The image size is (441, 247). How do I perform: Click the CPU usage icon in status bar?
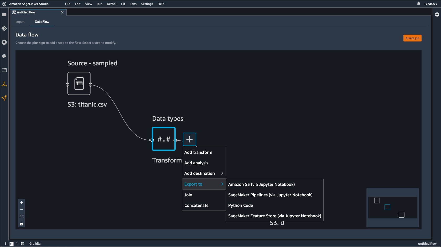tap(22, 244)
